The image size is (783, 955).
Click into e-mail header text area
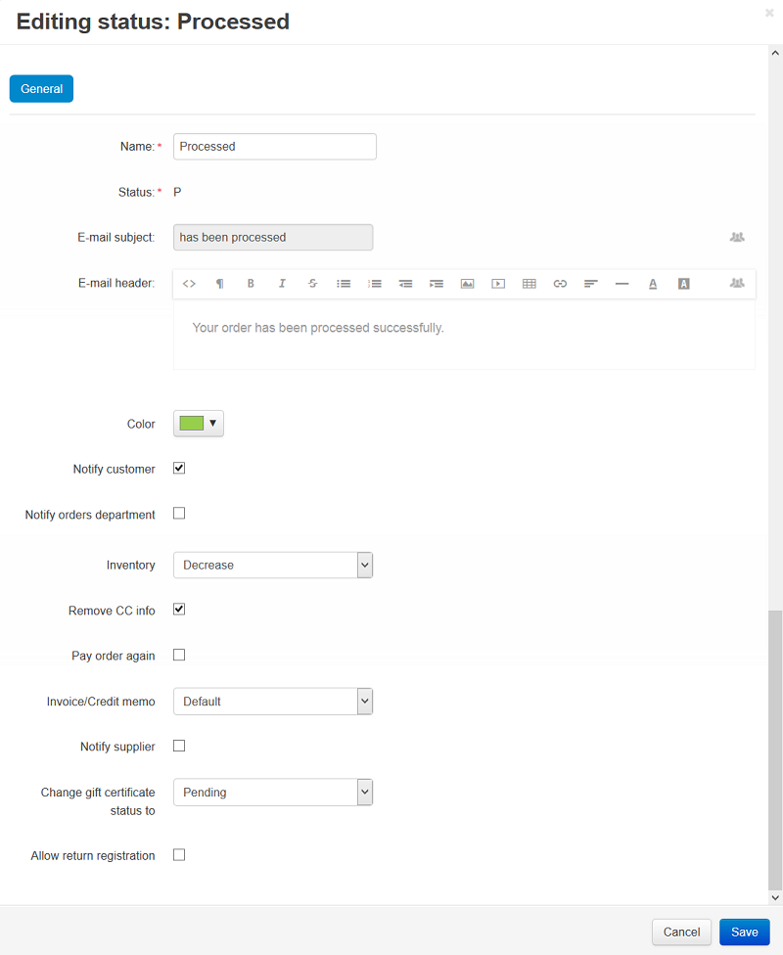click(x=464, y=335)
